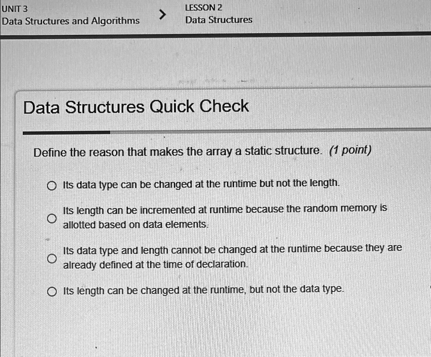Choose the answer about incremented length at runtime

pyautogui.click(x=52, y=217)
